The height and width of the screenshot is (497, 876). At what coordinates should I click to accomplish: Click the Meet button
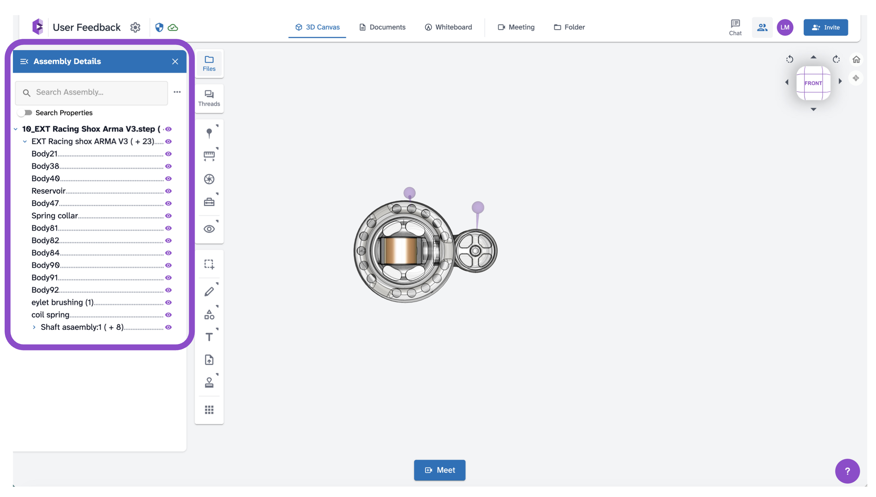coord(439,470)
